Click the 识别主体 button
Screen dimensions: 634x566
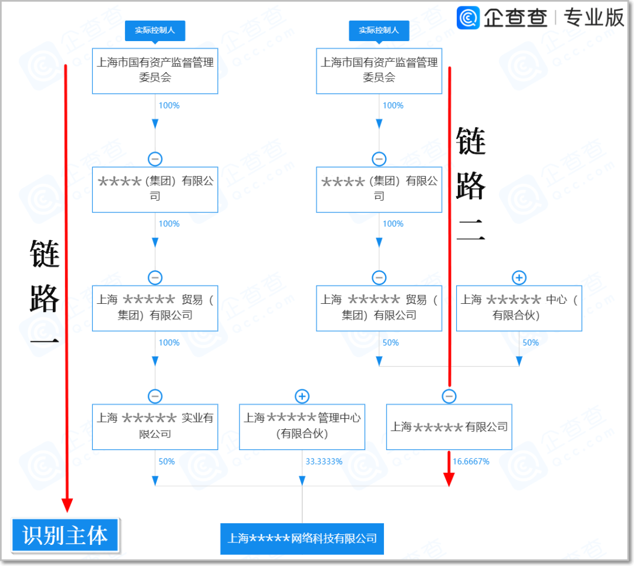point(65,535)
